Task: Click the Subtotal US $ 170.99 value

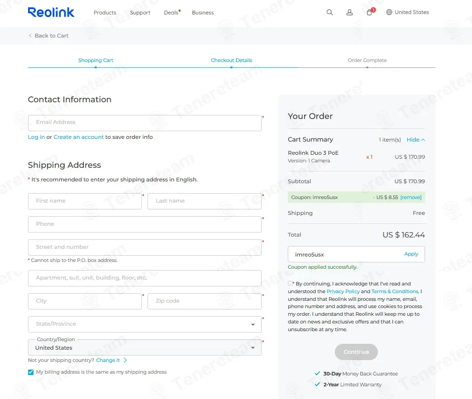Action: click(410, 181)
